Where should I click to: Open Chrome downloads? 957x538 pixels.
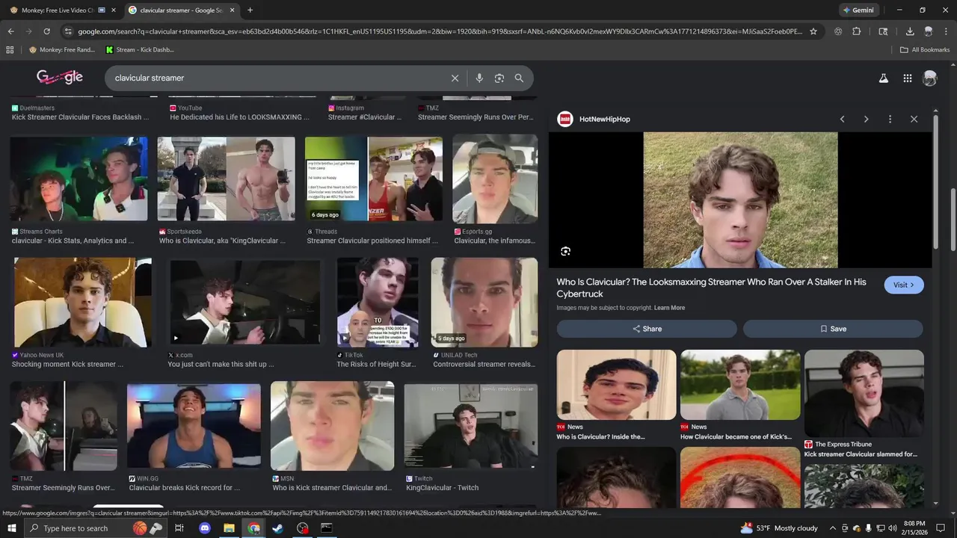click(910, 31)
